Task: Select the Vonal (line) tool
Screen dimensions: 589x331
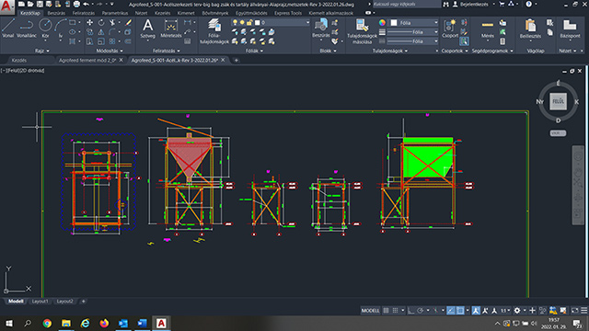Action: (x=8, y=29)
